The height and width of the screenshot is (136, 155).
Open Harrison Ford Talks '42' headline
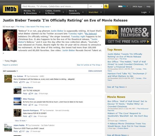pos(127,75)
